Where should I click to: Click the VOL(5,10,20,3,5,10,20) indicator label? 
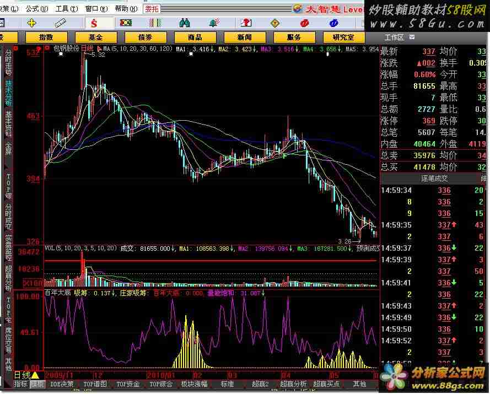coord(80,249)
